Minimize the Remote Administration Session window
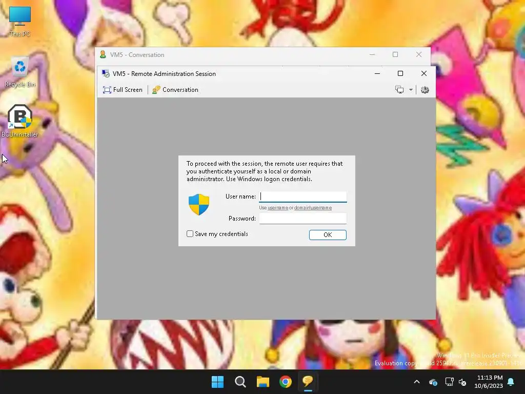Viewport: 525px width, 394px height. pyautogui.click(x=377, y=74)
